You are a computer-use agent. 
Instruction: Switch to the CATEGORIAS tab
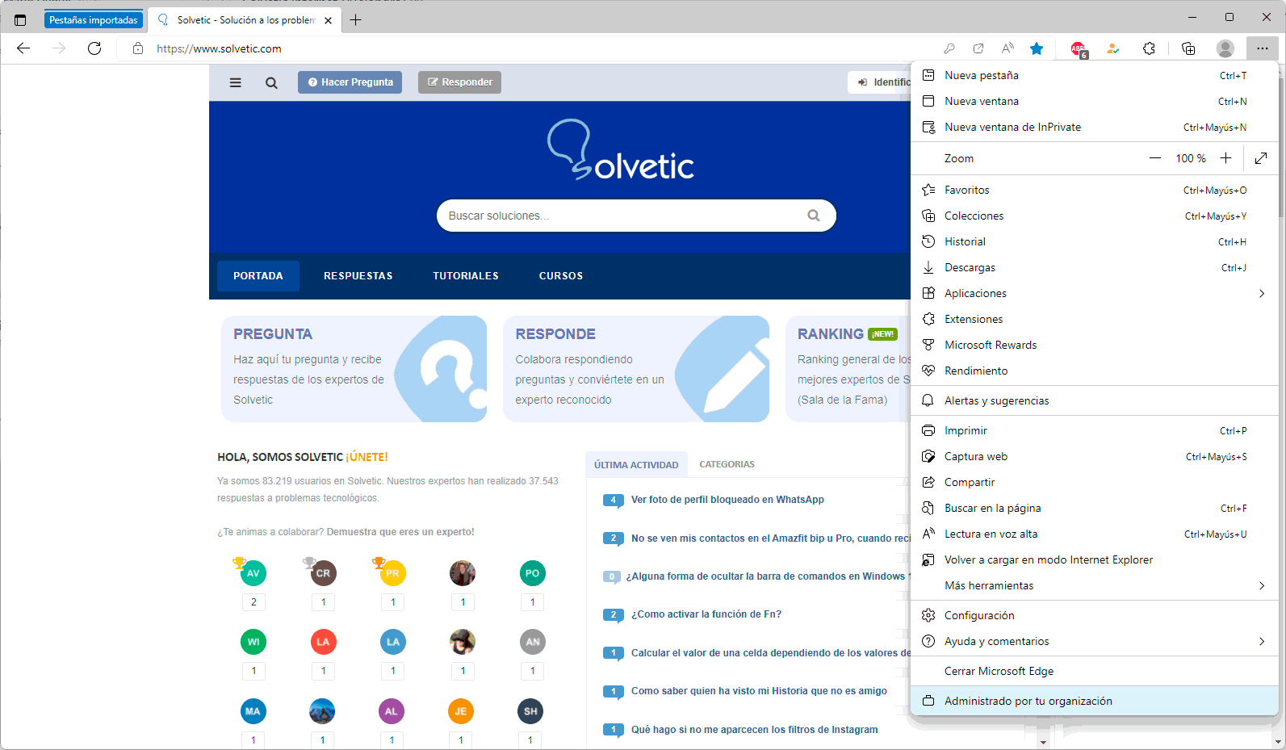pos(727,464)
